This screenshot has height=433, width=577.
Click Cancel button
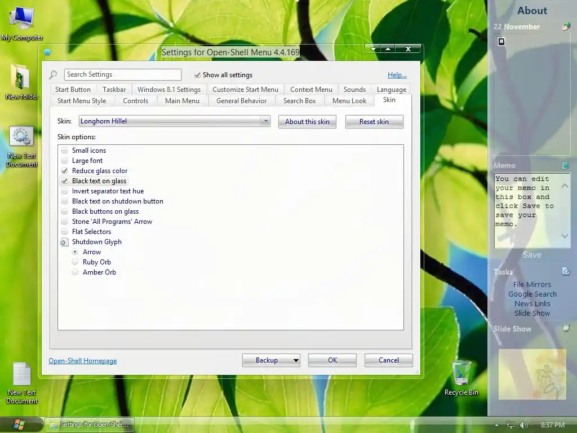coord(389,360)
